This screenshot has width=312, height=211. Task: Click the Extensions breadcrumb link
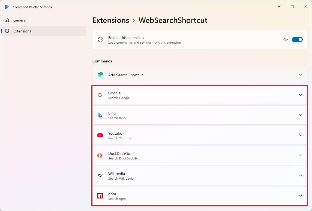[x=110, y=20]
